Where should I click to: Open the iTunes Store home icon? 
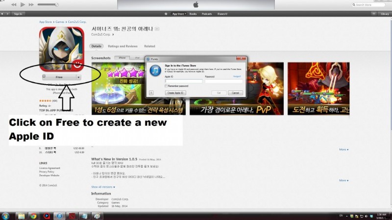point(167,14)
